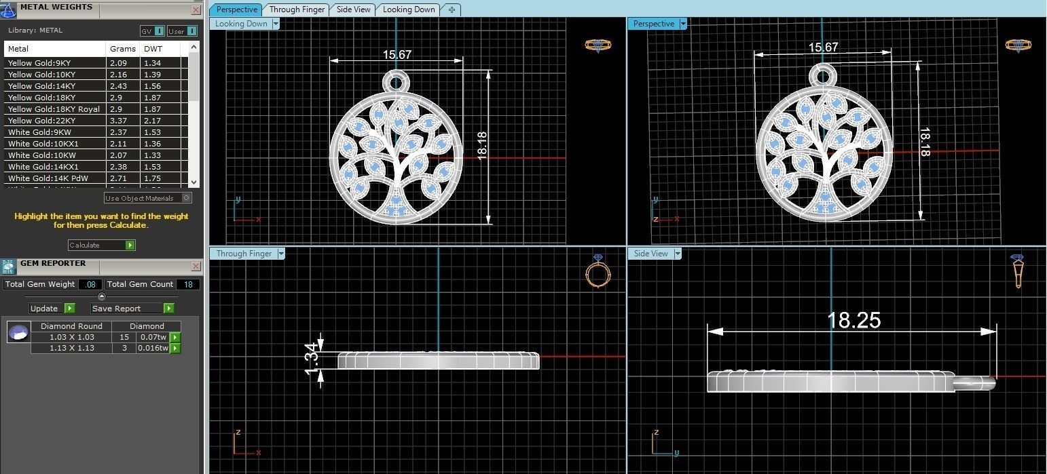Screen dimensions: 1047x474
Task: Select the Diamond Round gem thumbnail
Action: point(18,332)
